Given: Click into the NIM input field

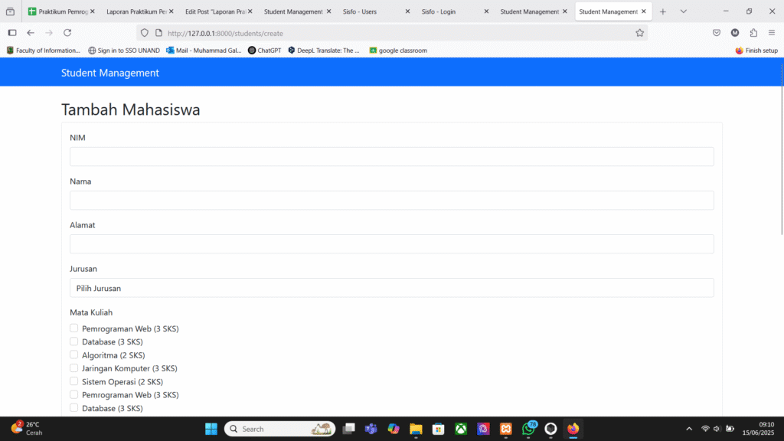Looking at the screenshot, I should click(391, 157).
